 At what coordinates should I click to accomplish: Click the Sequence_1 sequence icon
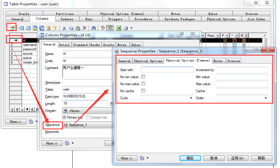pyautogui.click(x=66, y=125)
